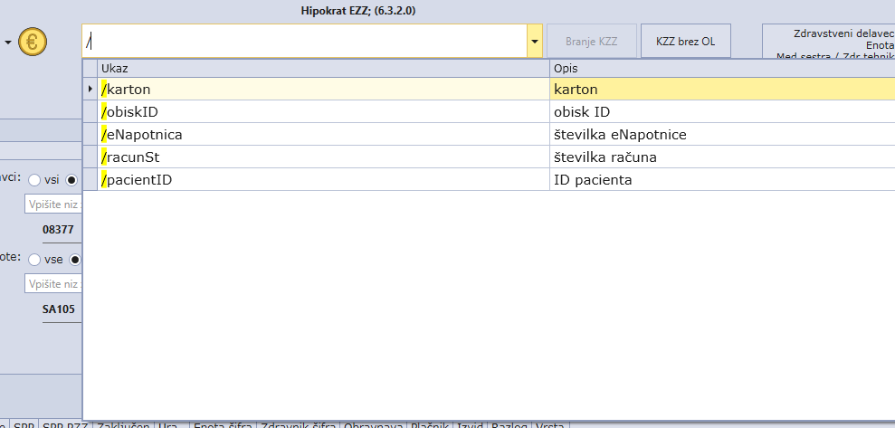Click the Obravnava column header
The image size is (895, 428).
pos(374,425)
